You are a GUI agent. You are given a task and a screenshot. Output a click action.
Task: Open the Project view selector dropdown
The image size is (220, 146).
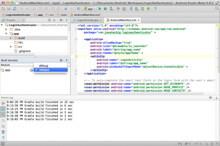pos(13,20)
